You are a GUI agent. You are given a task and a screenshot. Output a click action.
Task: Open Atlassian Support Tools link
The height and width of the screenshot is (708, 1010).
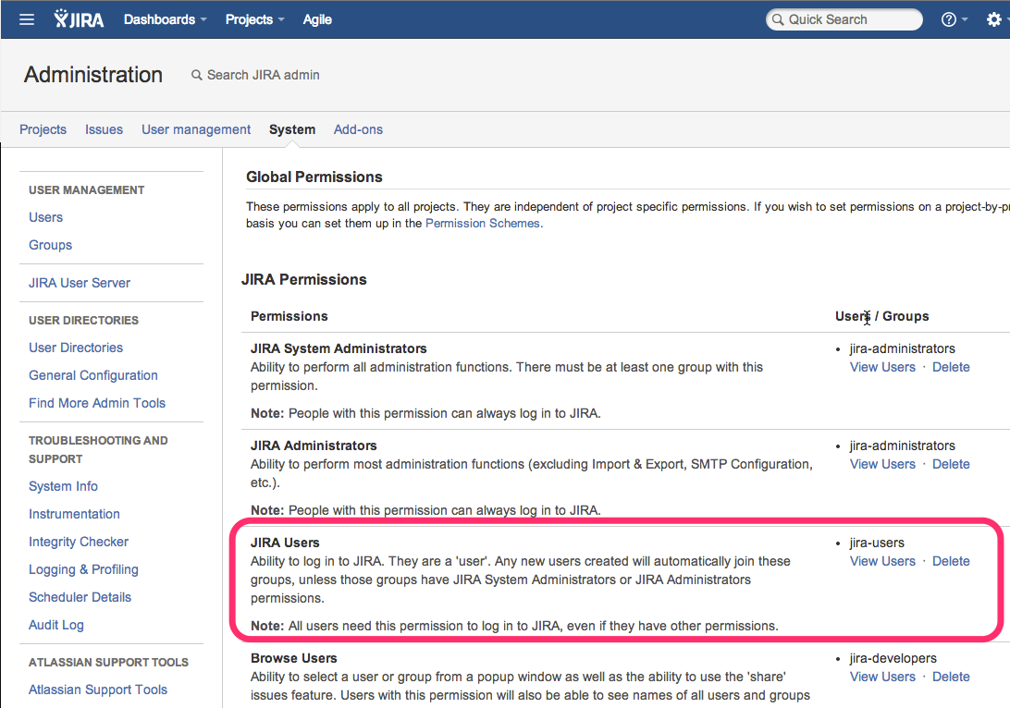click(98, 690)
